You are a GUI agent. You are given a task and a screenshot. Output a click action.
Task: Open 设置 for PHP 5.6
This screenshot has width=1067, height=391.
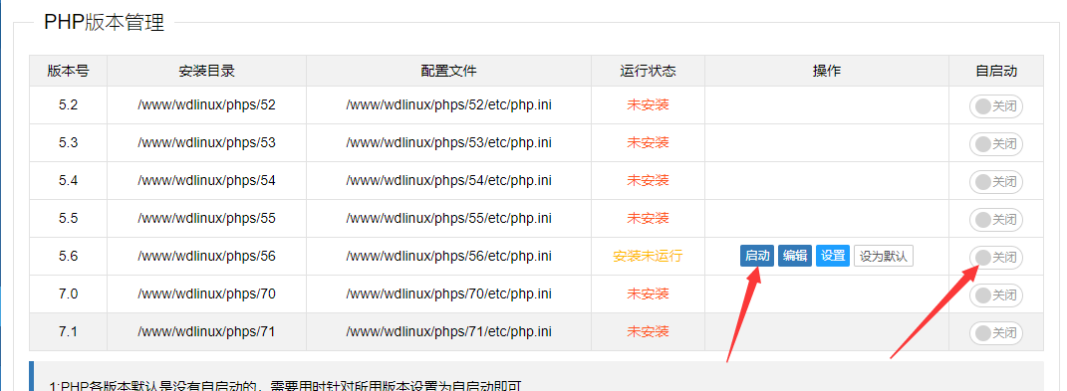pos(833,256)
